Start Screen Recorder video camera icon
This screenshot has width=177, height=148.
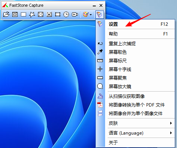tap(75, 15)
